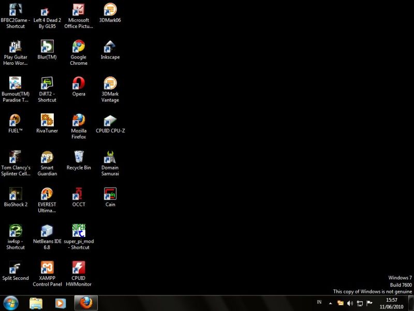Click the IN language indicator
Viewport: 414px width, 311px height.
click(319, 302)
